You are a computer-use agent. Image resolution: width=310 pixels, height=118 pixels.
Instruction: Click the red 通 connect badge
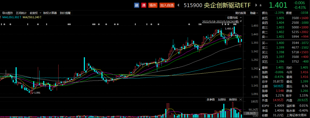coord(144,5)
